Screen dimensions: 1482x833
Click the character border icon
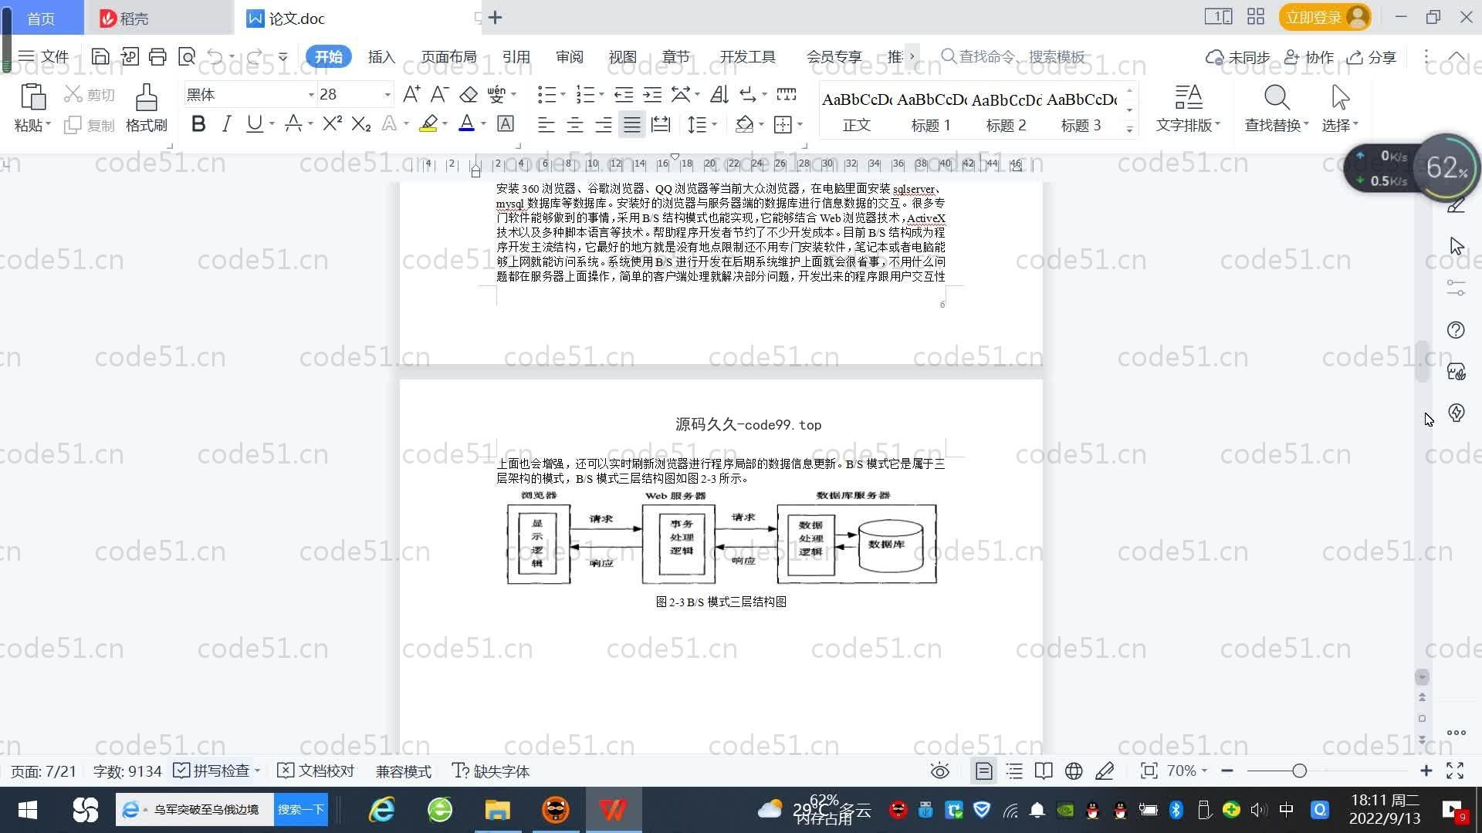pyautogui.click(x=506, y=123)
